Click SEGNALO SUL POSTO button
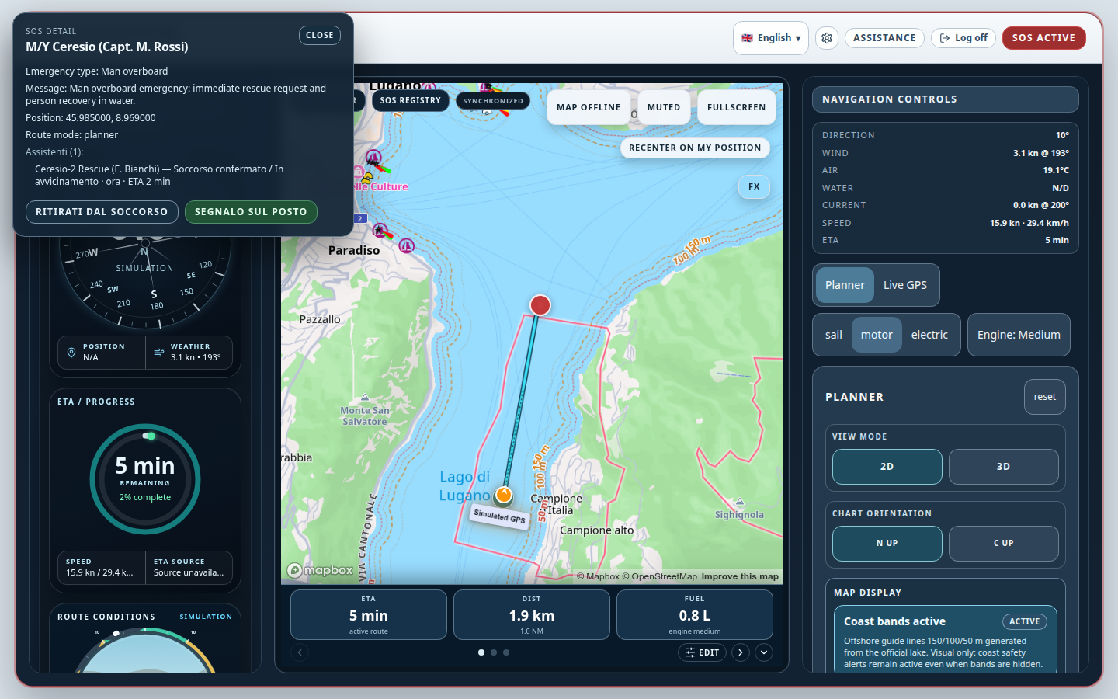Image resolution: width=1118 pixels, height=699 pixels. [251, 212]
